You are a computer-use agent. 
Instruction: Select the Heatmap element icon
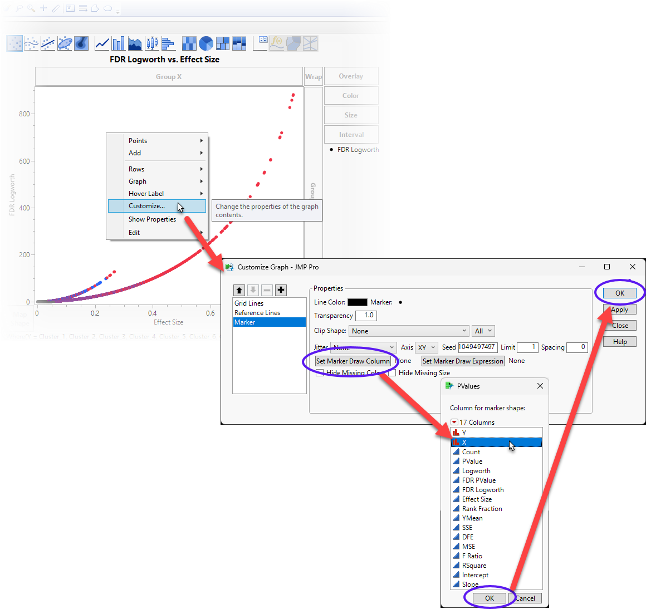click(189, 43)
